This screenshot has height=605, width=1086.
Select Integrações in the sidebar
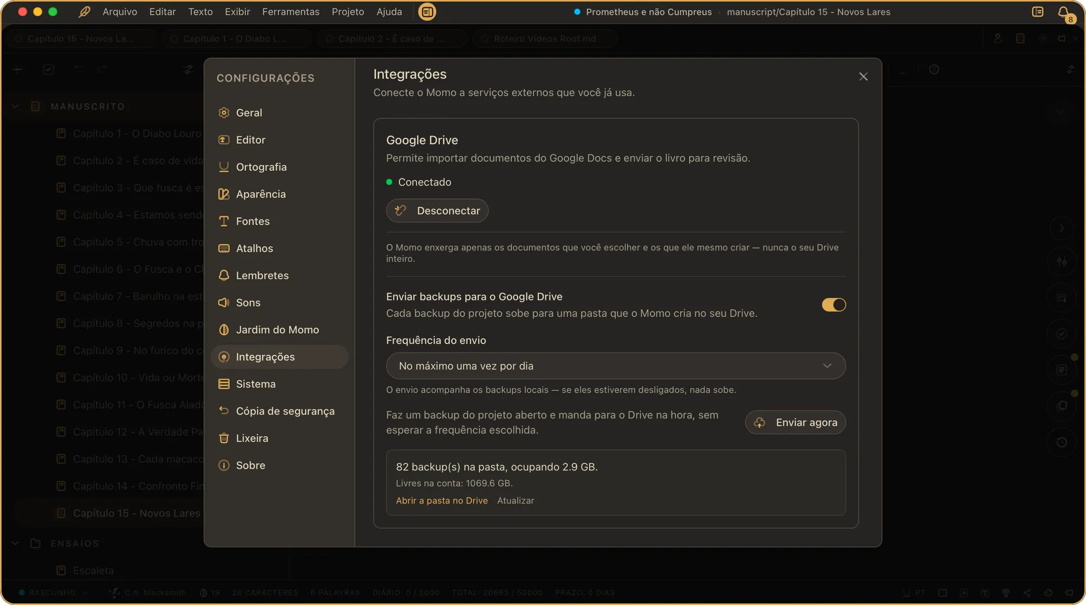pyautogui.click(x=279, y=357)
